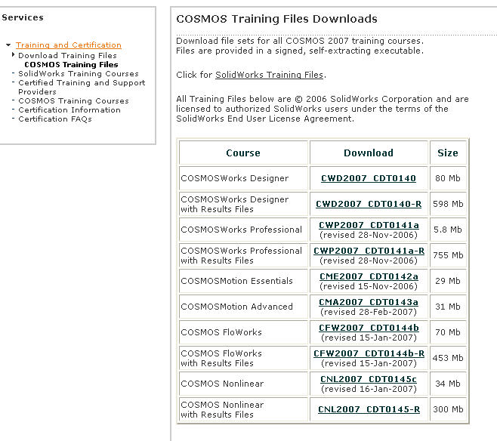Follow the SolidWorks Training Files link
Image resolution: width=497 pixels, height=441 pixels.
click(269, 75)
